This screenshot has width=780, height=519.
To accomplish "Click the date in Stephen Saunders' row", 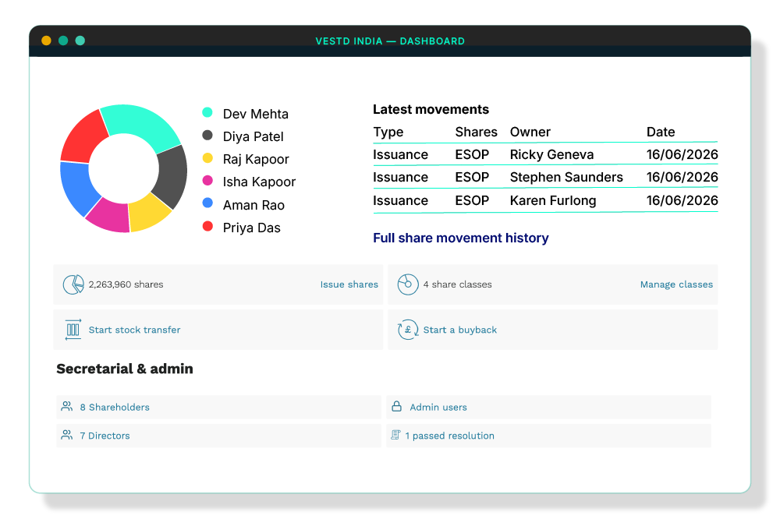I will tap(682, 177).
